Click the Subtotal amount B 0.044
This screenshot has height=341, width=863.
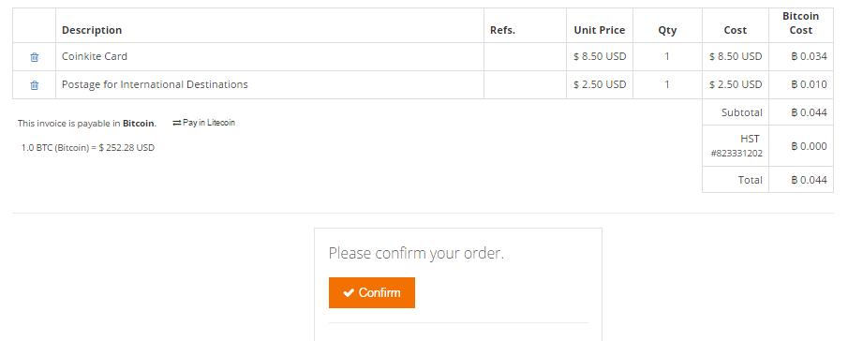809,112
